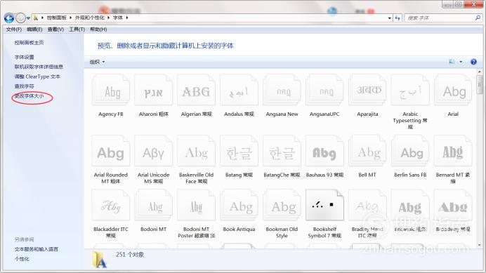Image resolution: width=486 pixels, height=273 pixels.
Task: Expand the arrow after 控制面板 breadcrumb
Action: [x=70, y=18]
